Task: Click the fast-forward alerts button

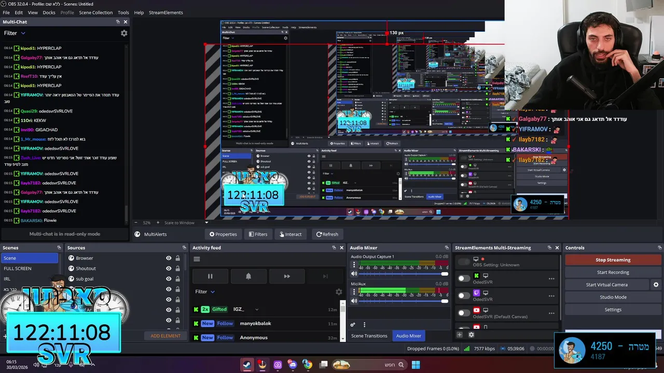Action: (287, 276)
